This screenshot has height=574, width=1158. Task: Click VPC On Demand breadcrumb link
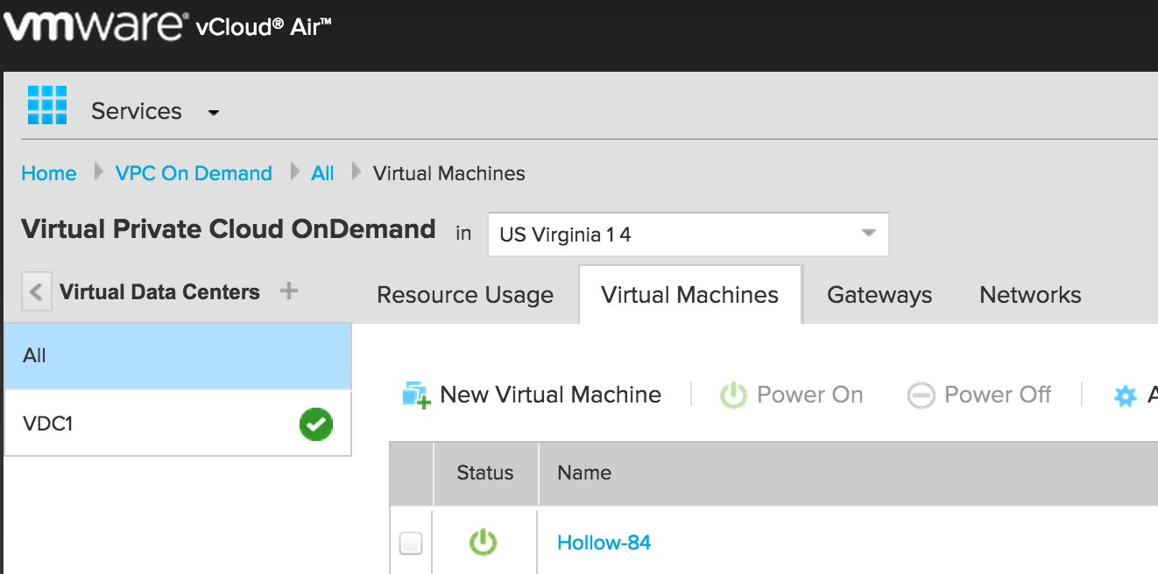point(194,173)
